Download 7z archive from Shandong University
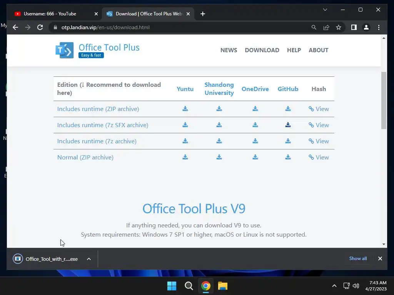The height and width of the screenshot is (295, 394). pos(219,141)
